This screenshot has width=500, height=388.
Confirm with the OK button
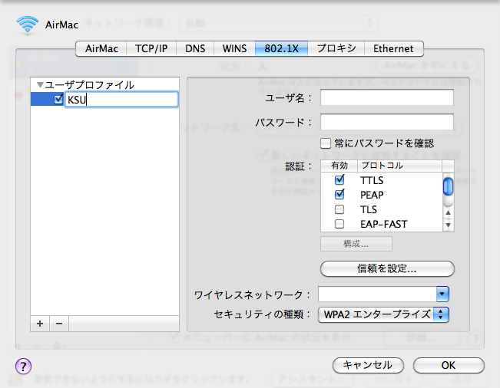pyautogui.click(x=449, y=365)
